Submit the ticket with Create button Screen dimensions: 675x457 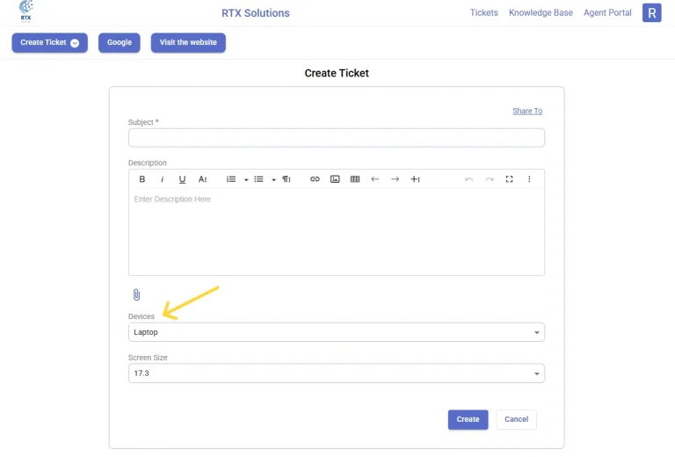tap(468, 419)
